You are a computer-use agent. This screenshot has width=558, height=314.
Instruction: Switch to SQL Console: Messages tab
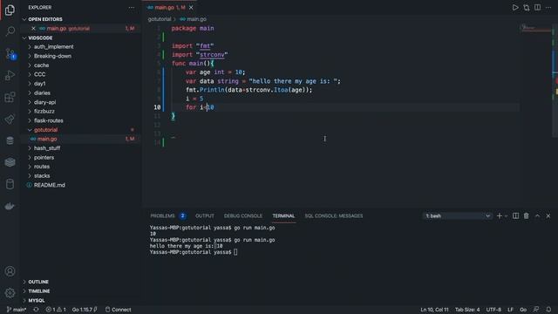pyautogui.click(x=334, y=215)
